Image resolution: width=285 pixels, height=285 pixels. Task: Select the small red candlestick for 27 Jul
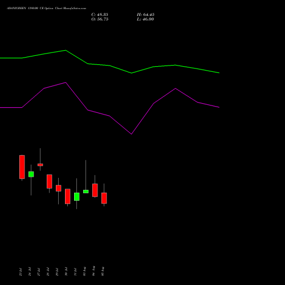click(40, 165)
